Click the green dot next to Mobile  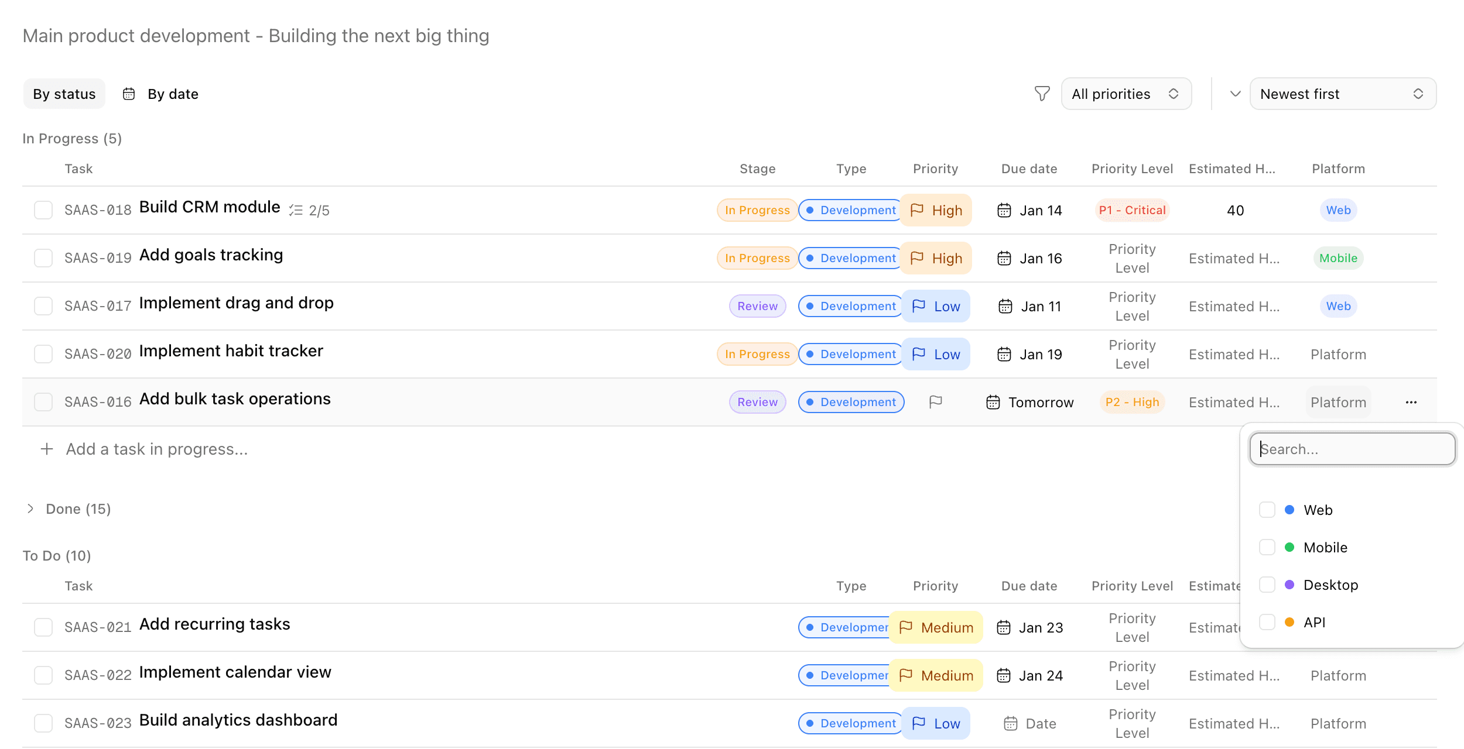tap(1288, 547)
